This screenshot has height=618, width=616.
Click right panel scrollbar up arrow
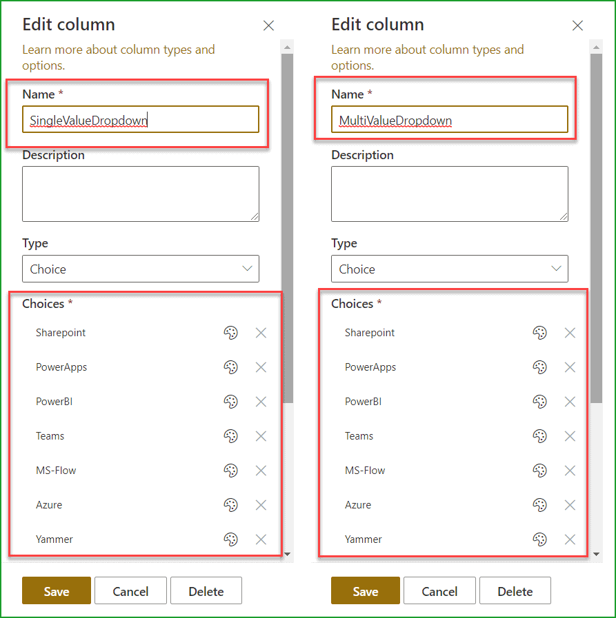(x=596, y=47)
